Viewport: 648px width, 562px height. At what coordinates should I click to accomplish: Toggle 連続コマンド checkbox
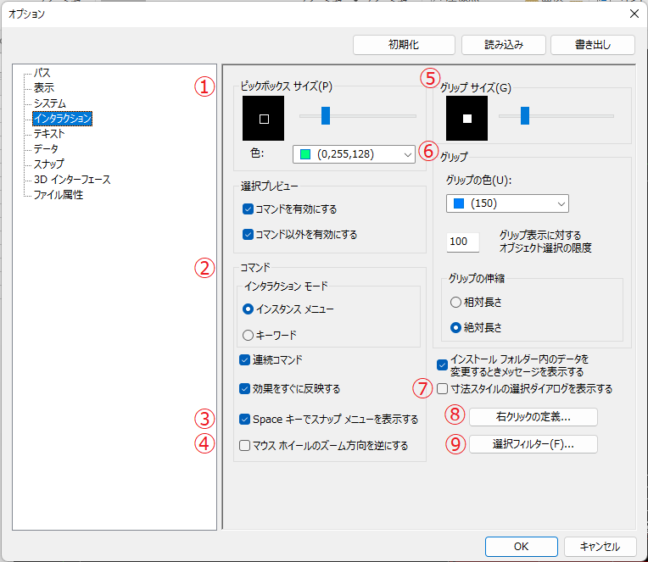coord(244,359)
